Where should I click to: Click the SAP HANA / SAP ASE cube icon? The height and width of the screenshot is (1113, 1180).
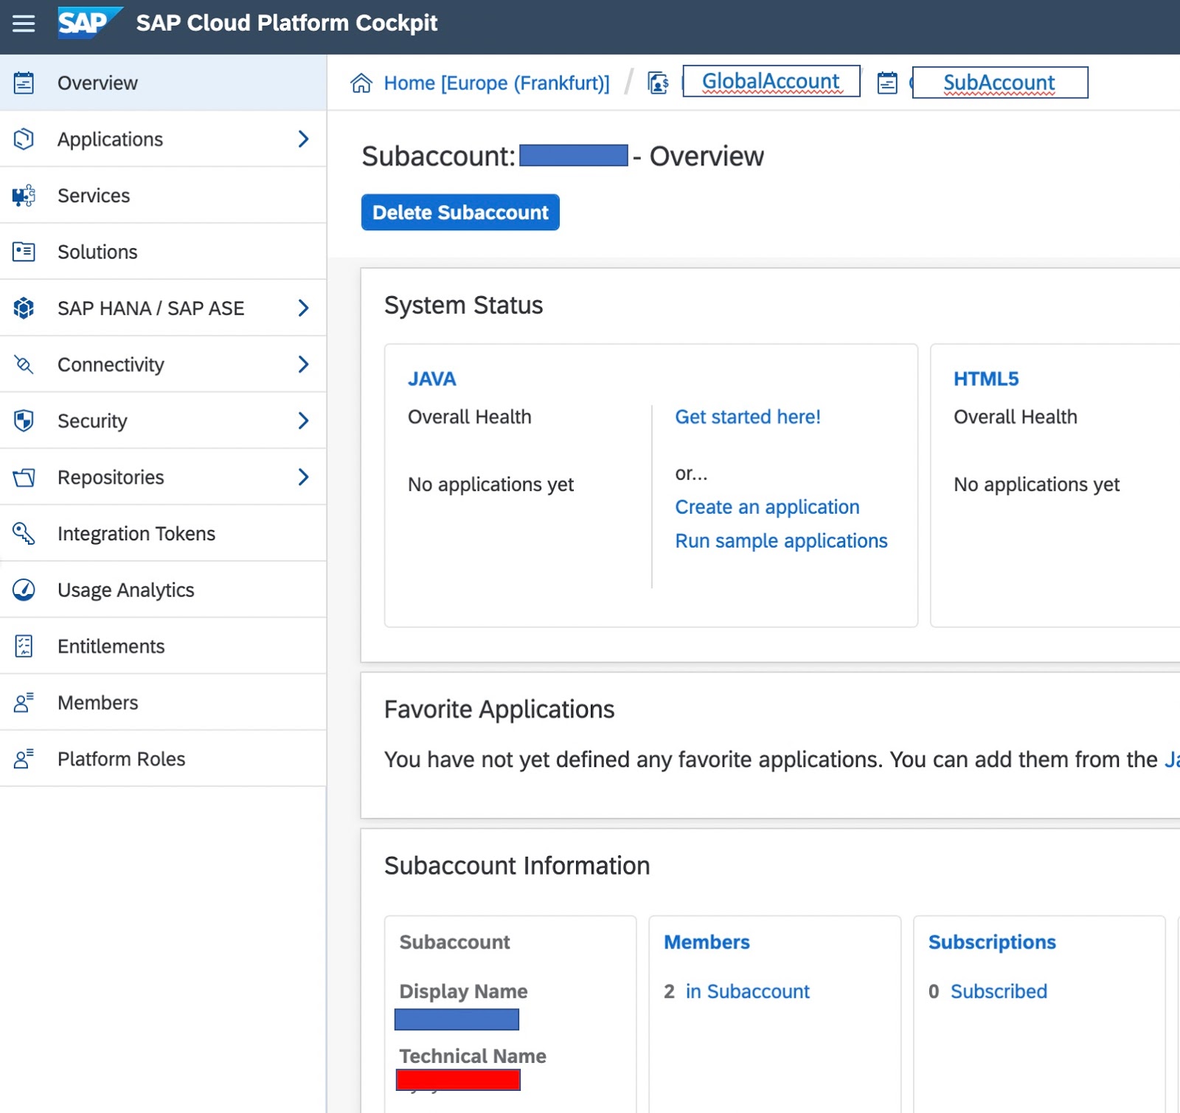tap(24, 308)
